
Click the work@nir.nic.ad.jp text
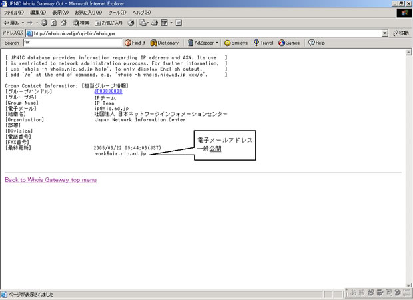[121, 154]
